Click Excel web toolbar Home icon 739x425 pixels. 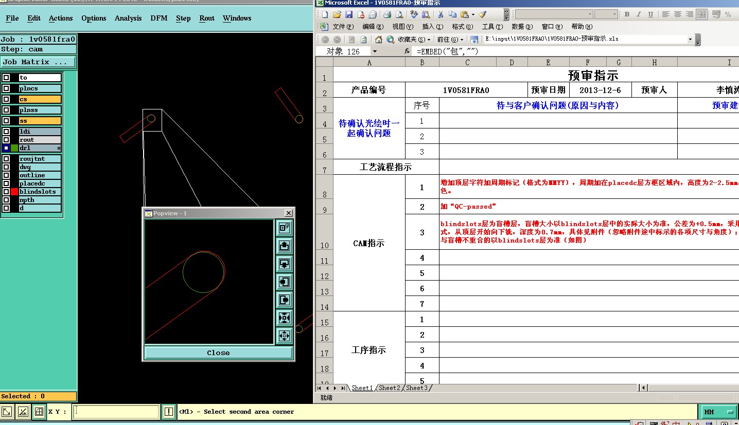(379, 39)
